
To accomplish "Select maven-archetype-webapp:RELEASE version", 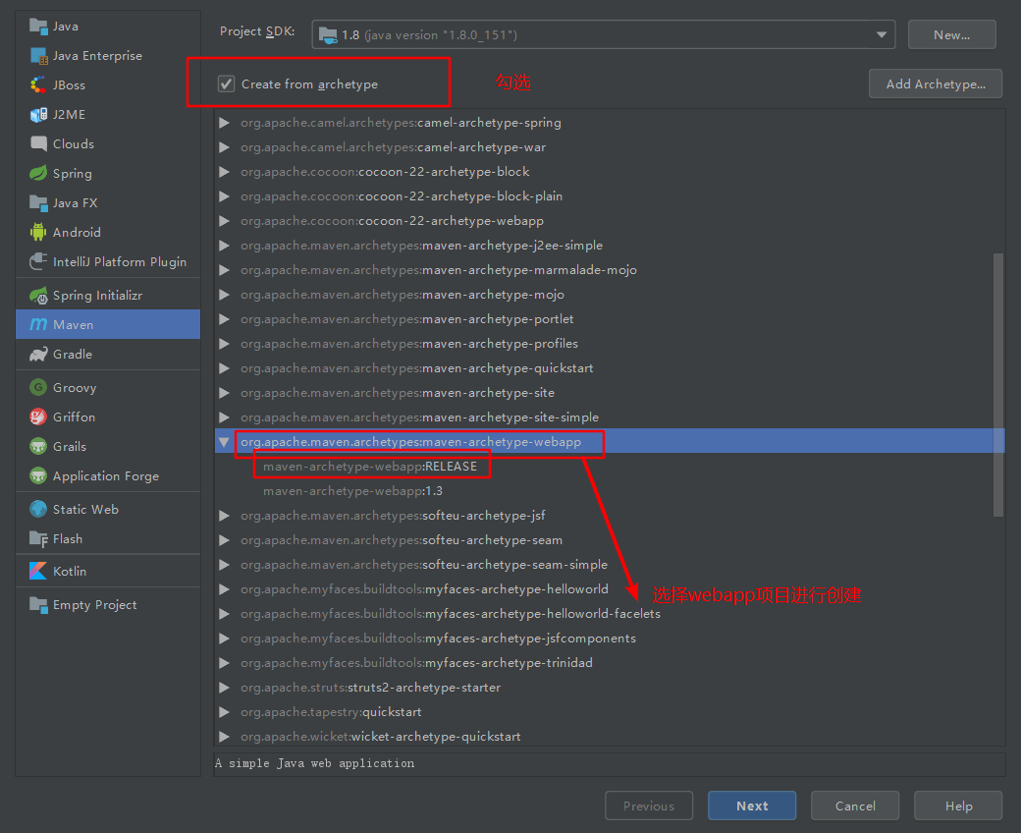I will point(370,467).
